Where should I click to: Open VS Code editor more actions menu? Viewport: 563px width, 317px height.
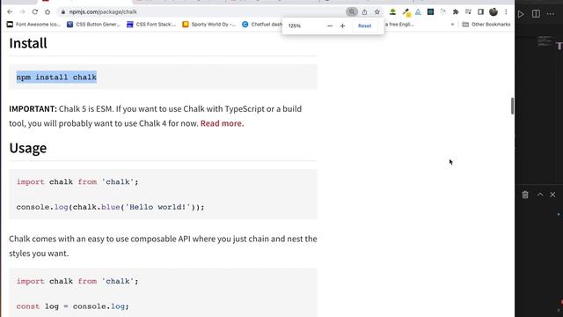pos(551,14)
